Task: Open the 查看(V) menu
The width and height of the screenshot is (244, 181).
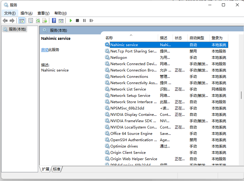Action: click(44, 13)
